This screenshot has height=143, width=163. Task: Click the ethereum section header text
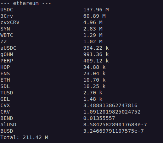(26, 3)
